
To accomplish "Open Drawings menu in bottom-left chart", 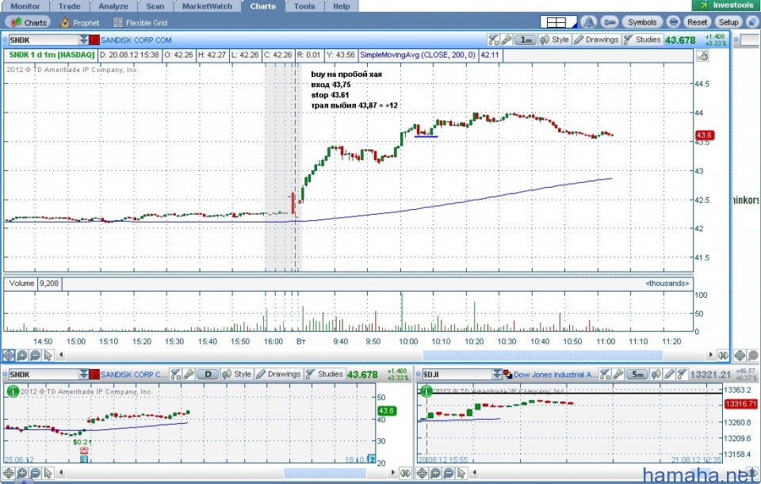I will pos(278,374).
